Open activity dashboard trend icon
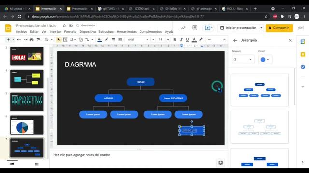This screenshot has height=173, width=309. 183,28
